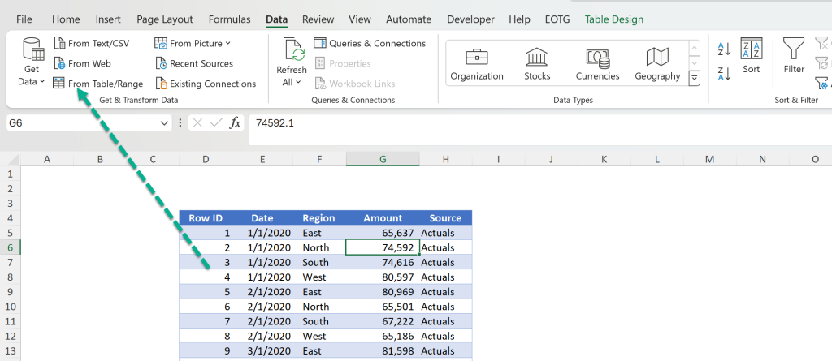Select cell with amount 65,637

(383, 233)
